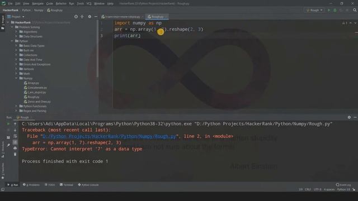The image size is (358, 201).
Task: Click the Numpy breadcrumb in navigation bar
Action: click(x=39, y=10)
